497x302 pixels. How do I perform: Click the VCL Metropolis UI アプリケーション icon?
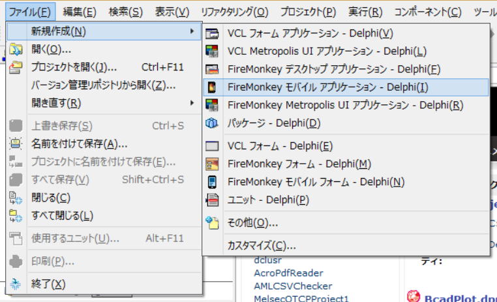[x=212, y=51]
